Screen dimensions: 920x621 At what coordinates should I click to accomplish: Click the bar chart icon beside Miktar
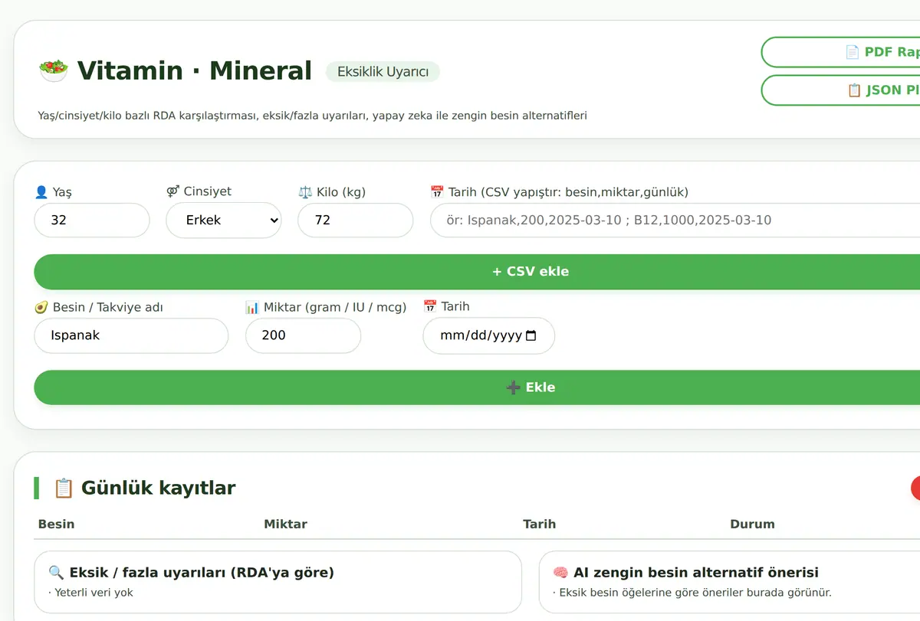[x=252, y=307]
